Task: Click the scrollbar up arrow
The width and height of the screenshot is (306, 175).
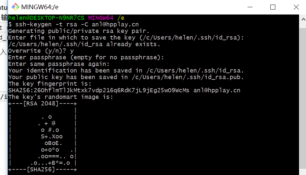Action: pyautogui.click(x=303, y=19)
